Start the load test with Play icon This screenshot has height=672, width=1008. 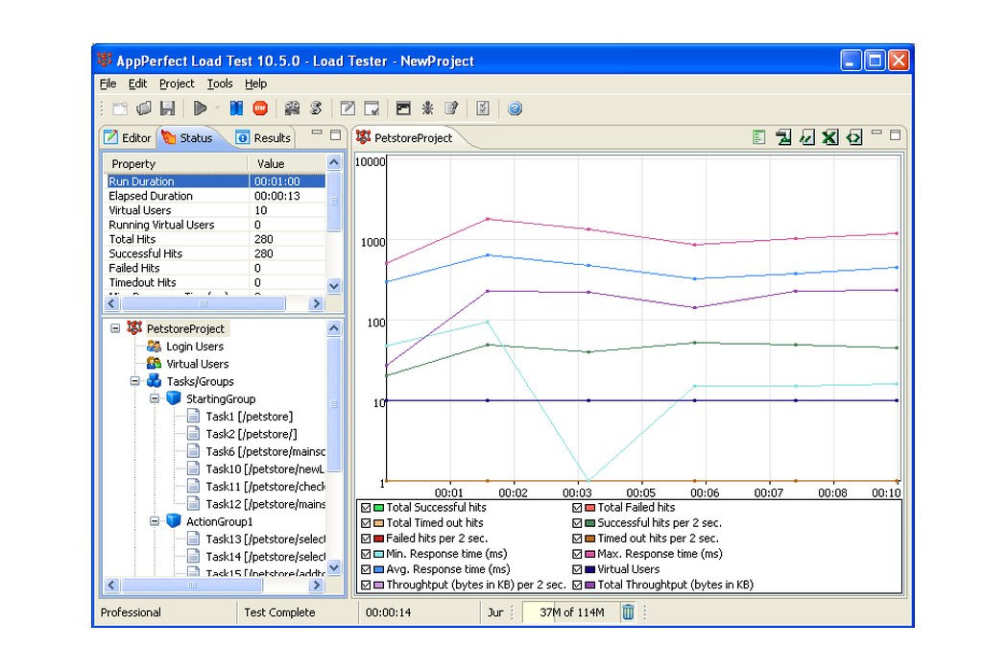point(200,108)
